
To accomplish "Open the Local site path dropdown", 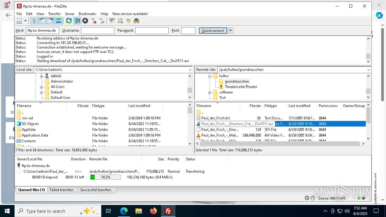I will pyautogui.click(x=190, y=70).
